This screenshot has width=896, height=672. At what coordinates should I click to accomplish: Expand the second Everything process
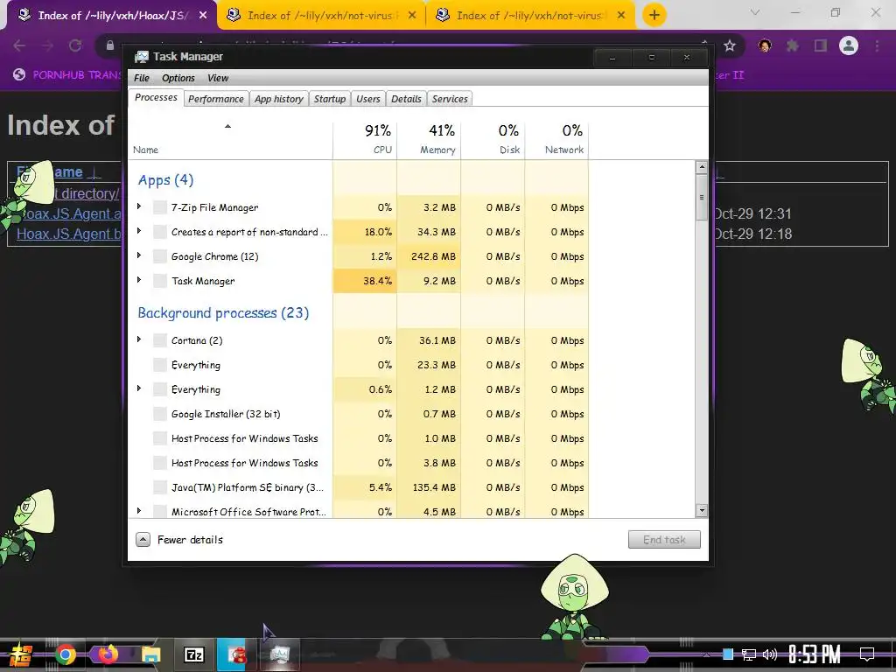tap(139, 388)
